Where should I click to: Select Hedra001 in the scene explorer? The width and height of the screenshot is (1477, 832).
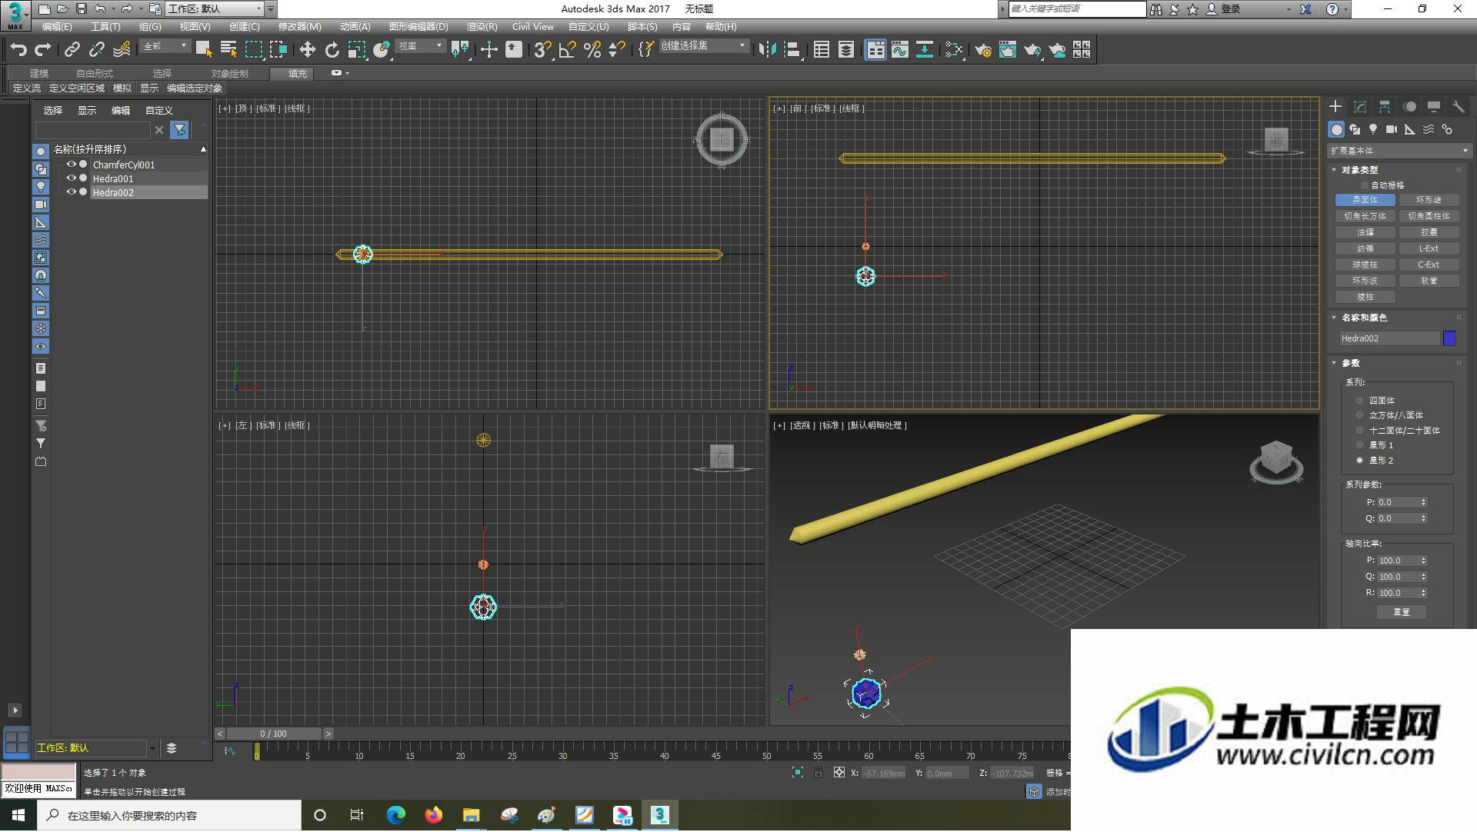pyautogui.click(x=113, y=178)
